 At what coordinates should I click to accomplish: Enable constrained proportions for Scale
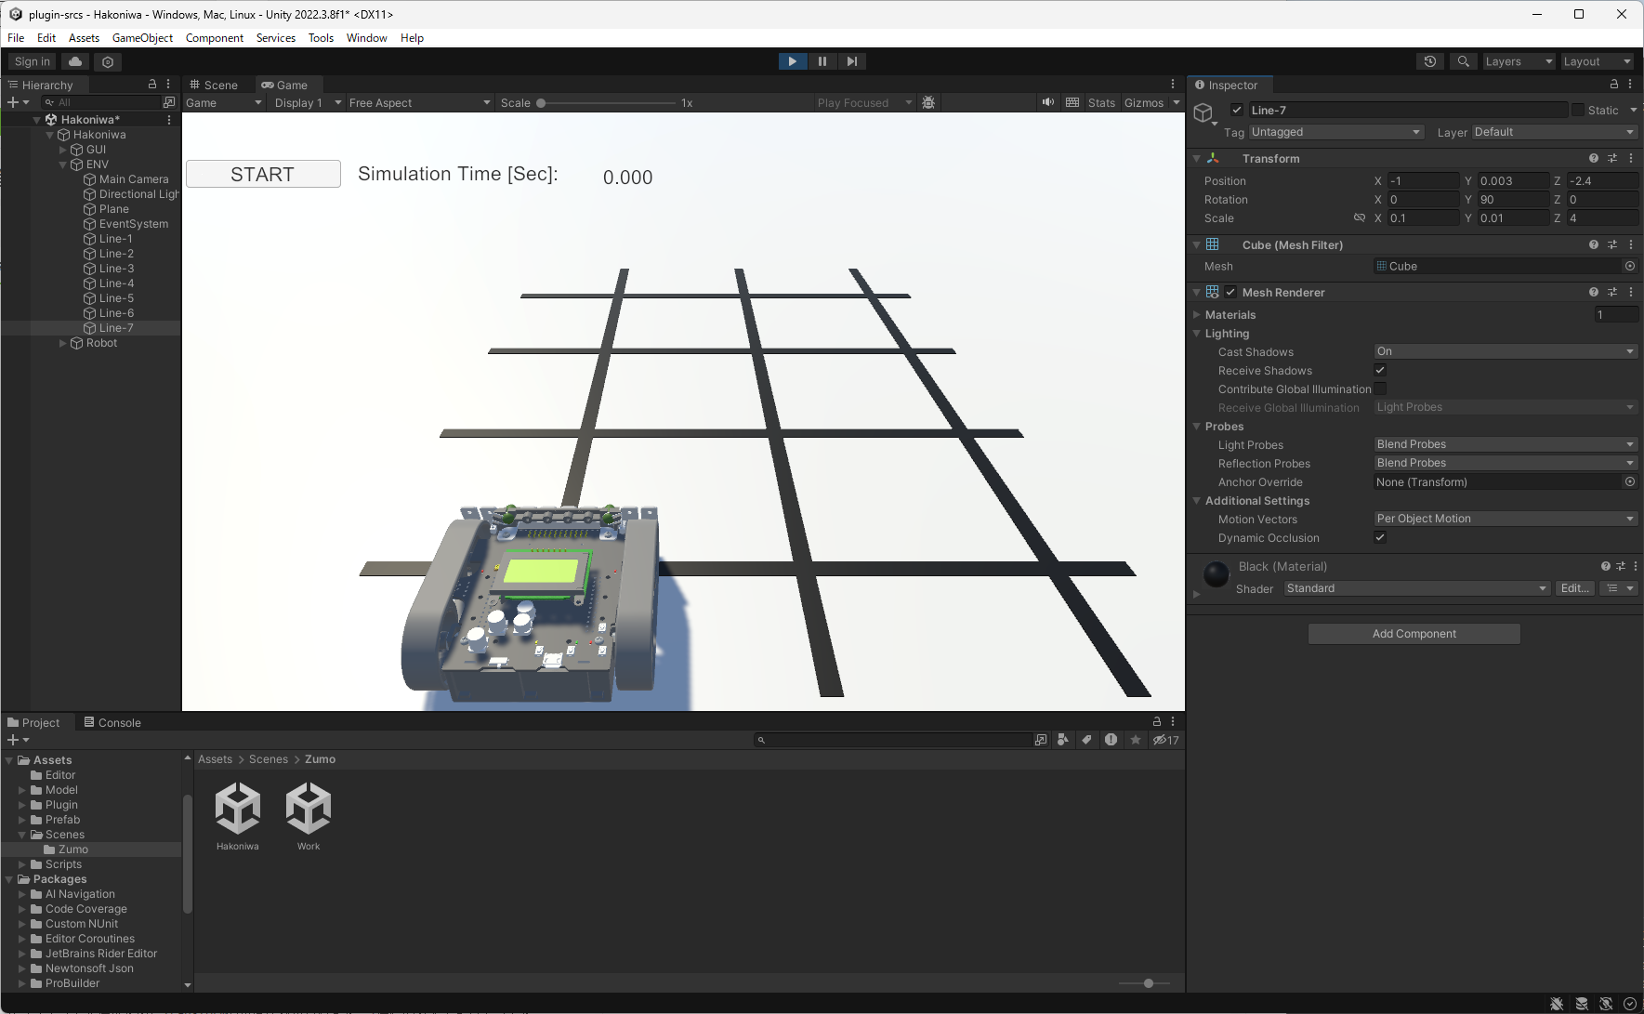pyautogui.click(x=1360, y=217)
